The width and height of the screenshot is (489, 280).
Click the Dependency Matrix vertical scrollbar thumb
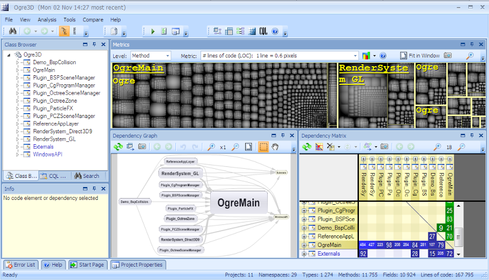click(x=458, y=237)
